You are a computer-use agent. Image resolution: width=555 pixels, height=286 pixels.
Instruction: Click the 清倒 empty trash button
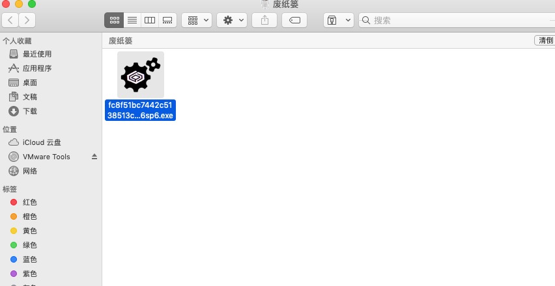545,40
